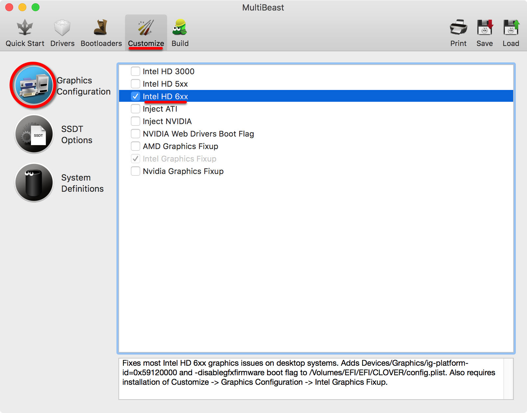
Task: Click the description box scrollbar
Action: 508,379
